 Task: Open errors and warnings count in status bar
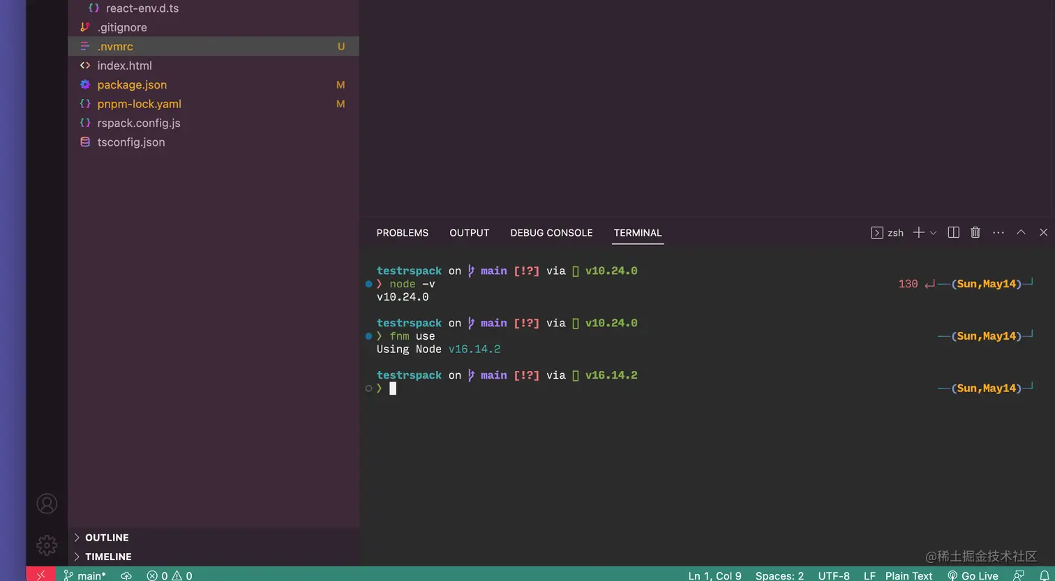(x=170, y=575)
